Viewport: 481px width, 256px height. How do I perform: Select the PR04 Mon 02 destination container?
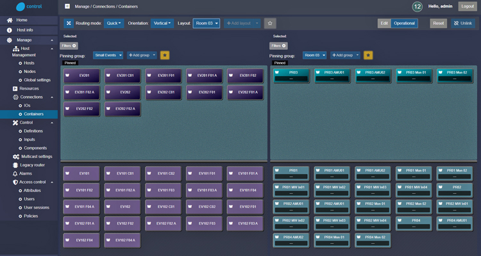click(373, 241)
